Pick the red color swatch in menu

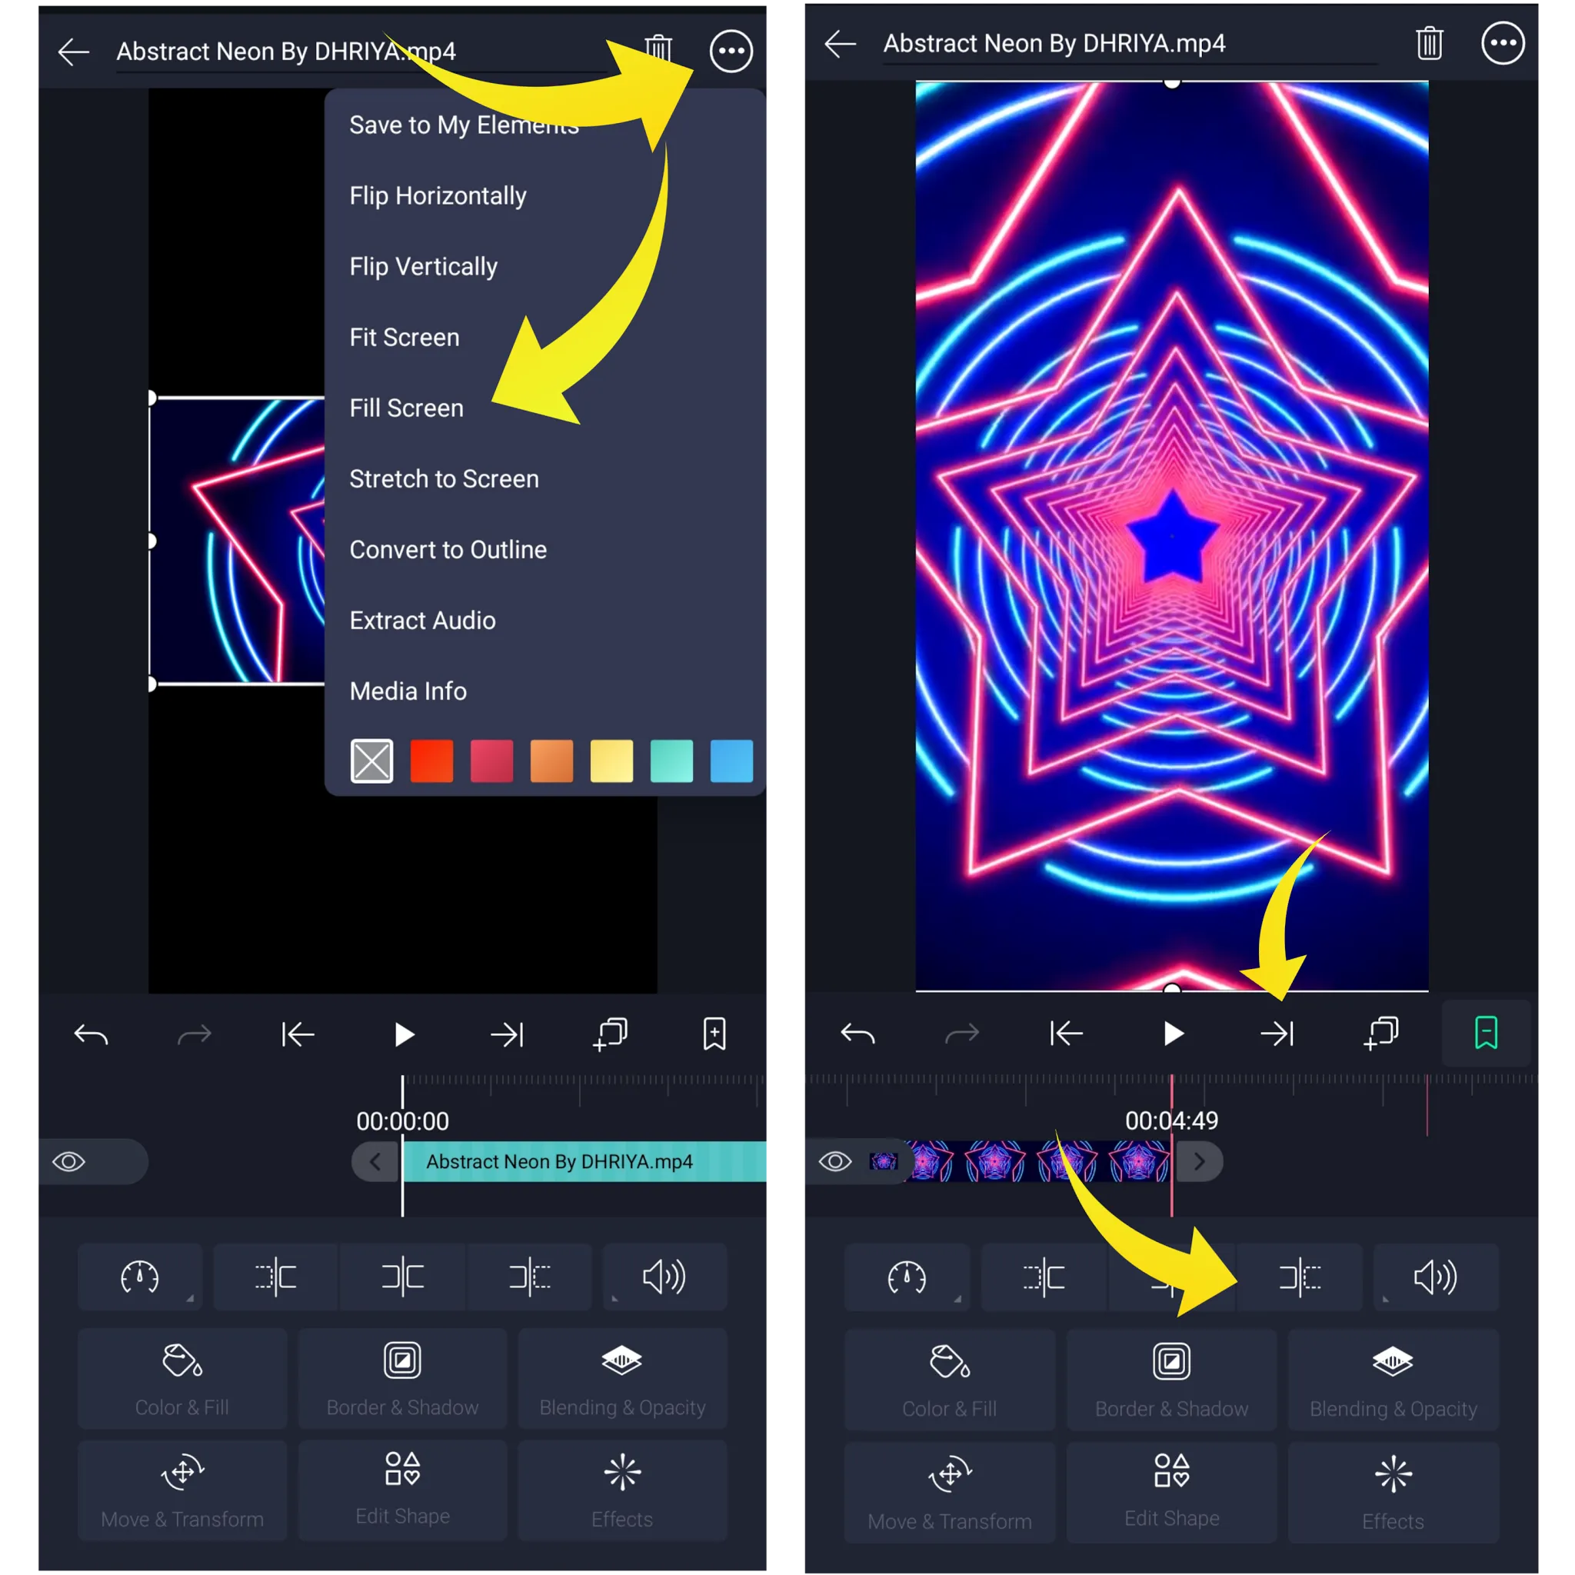click(431, 761)
